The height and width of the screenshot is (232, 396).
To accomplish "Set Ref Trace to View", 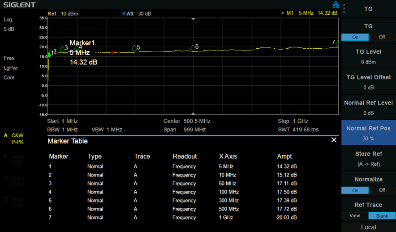I will point(355,215).
